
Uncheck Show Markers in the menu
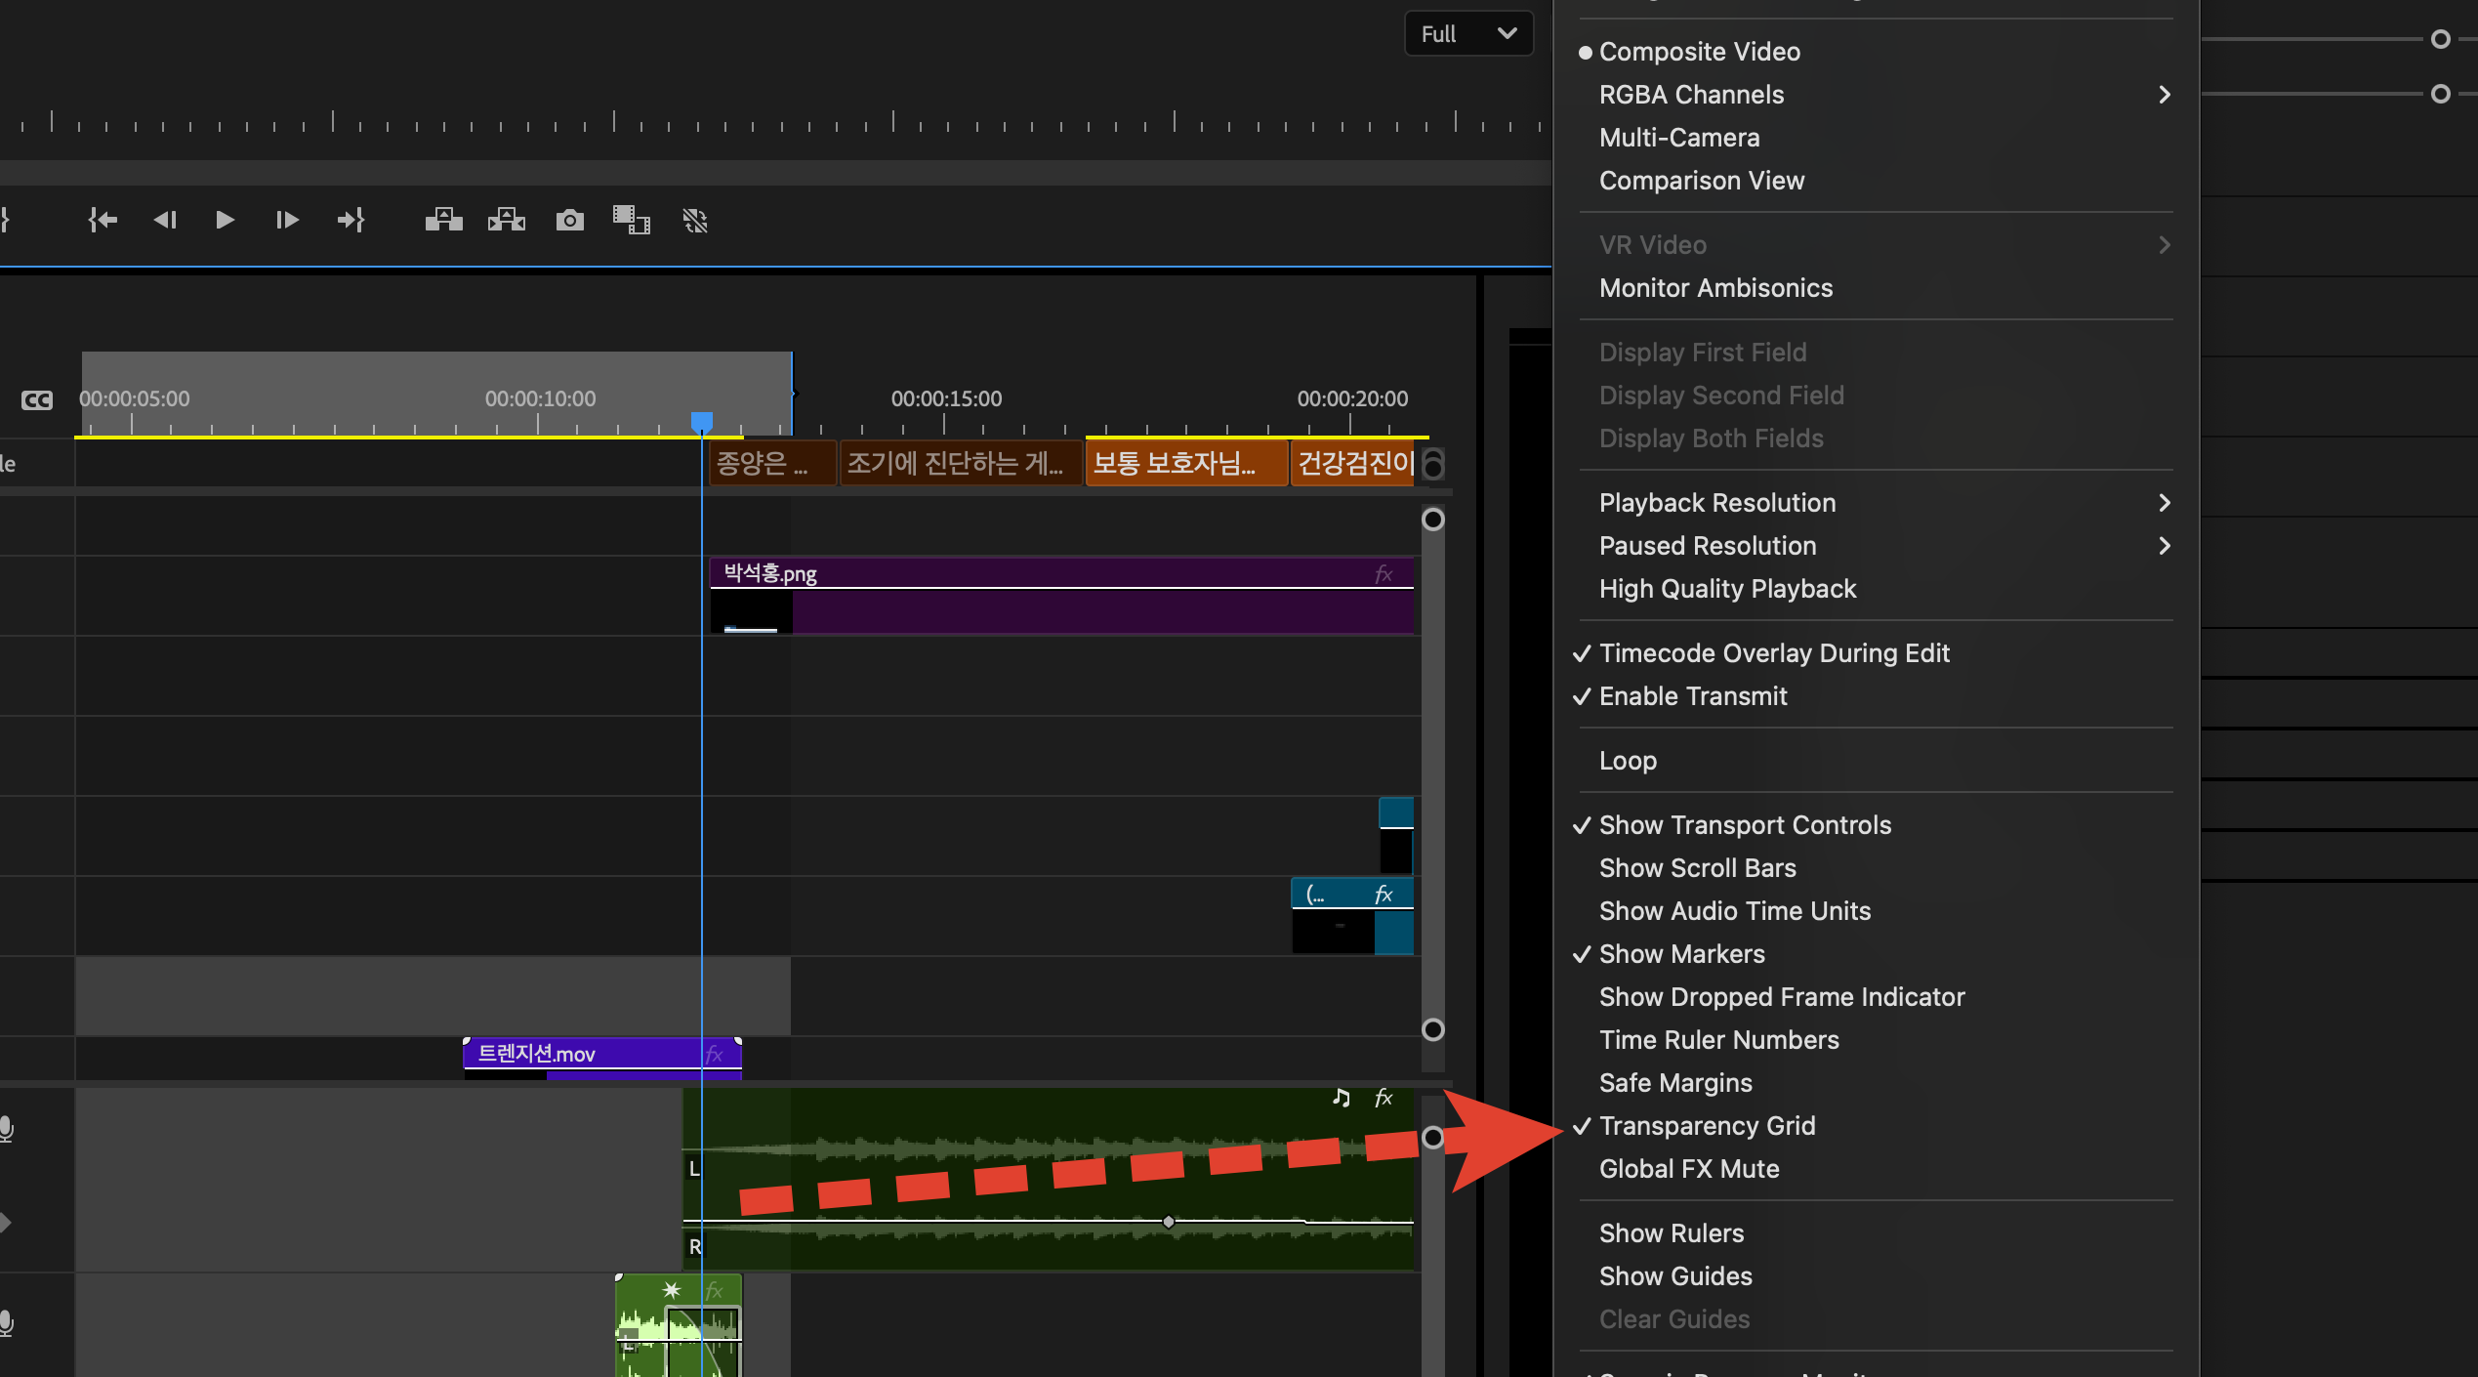(1681, 953)
